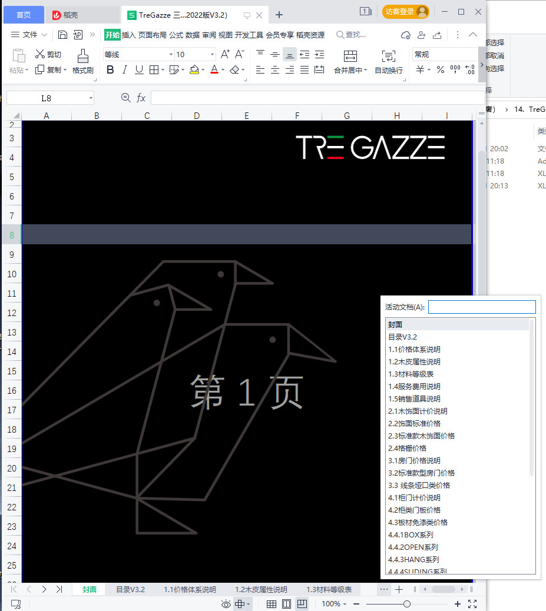Image resolution: width=546 pixels, height=611 pixels.
Task: Align text to vertical middle
Action: tap(275, 54)
